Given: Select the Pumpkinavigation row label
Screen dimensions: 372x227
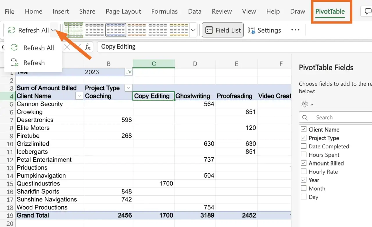Looking at the screenshot, I should (x=50, y=176).
